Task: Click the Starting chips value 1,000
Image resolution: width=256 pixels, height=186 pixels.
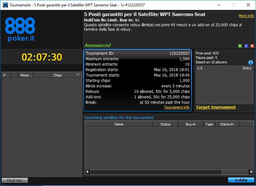Action: tap(184, 81)
